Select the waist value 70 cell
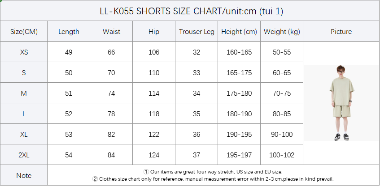The image size is (380, 186). click(x=111, y=73)
